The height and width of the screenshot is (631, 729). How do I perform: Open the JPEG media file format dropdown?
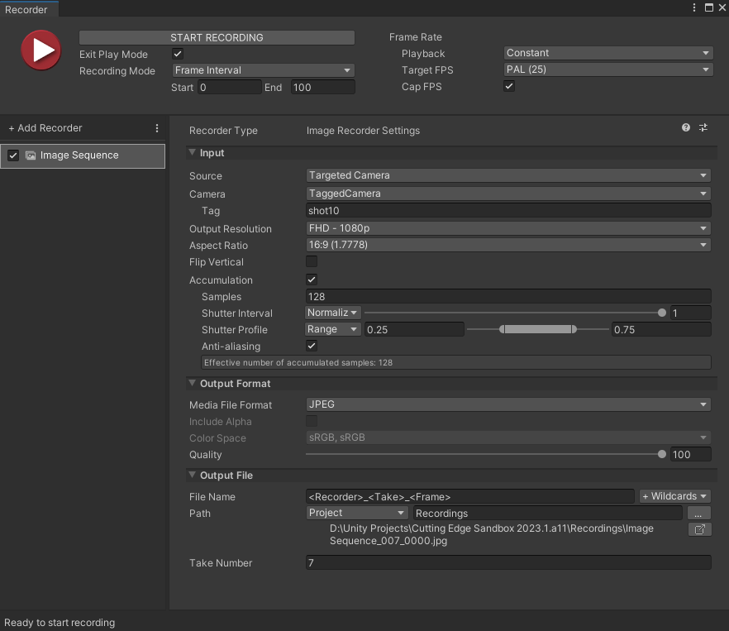(x=507, y=404)
